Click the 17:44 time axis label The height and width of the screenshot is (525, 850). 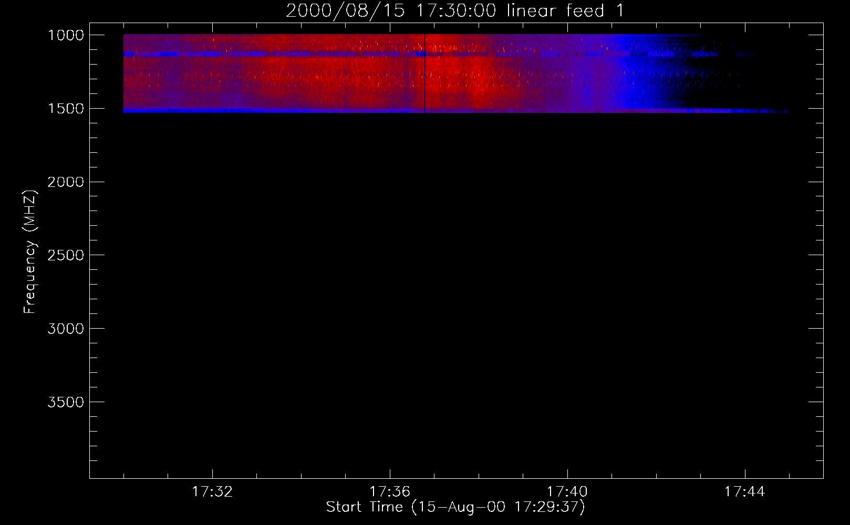coord(745,492)
